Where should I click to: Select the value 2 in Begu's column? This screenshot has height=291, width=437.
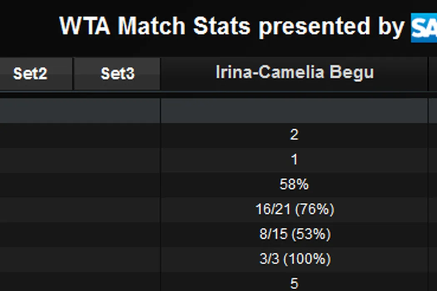[x=294, y=135]
